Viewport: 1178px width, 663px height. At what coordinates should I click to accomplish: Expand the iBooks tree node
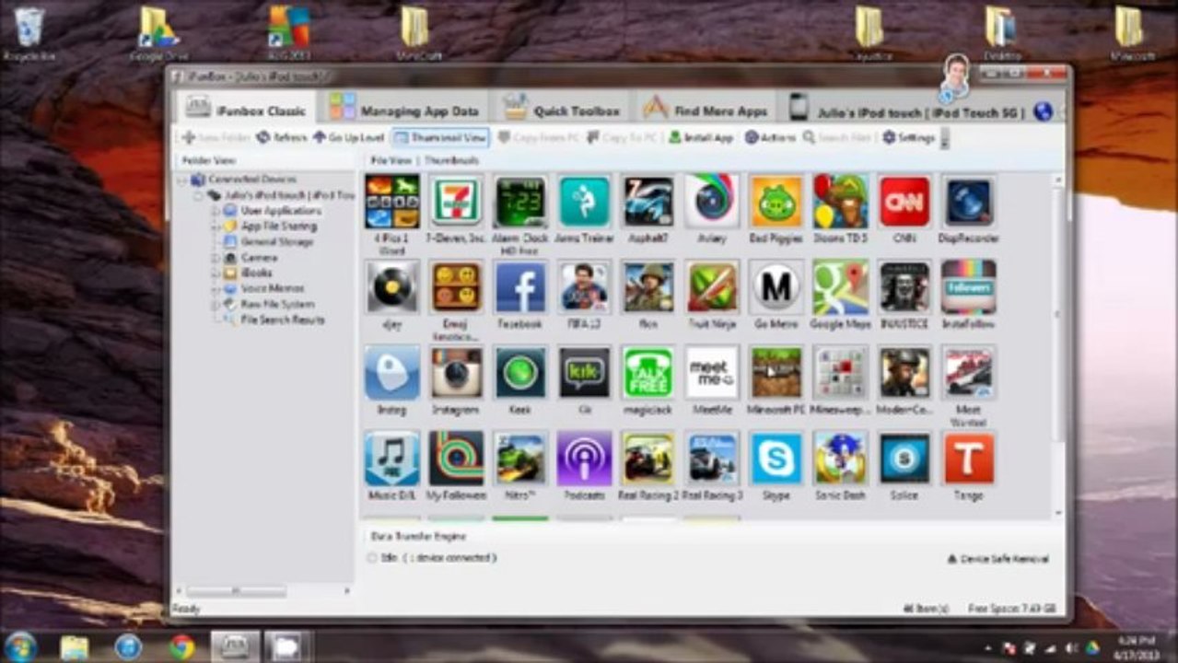pos(216,273)
